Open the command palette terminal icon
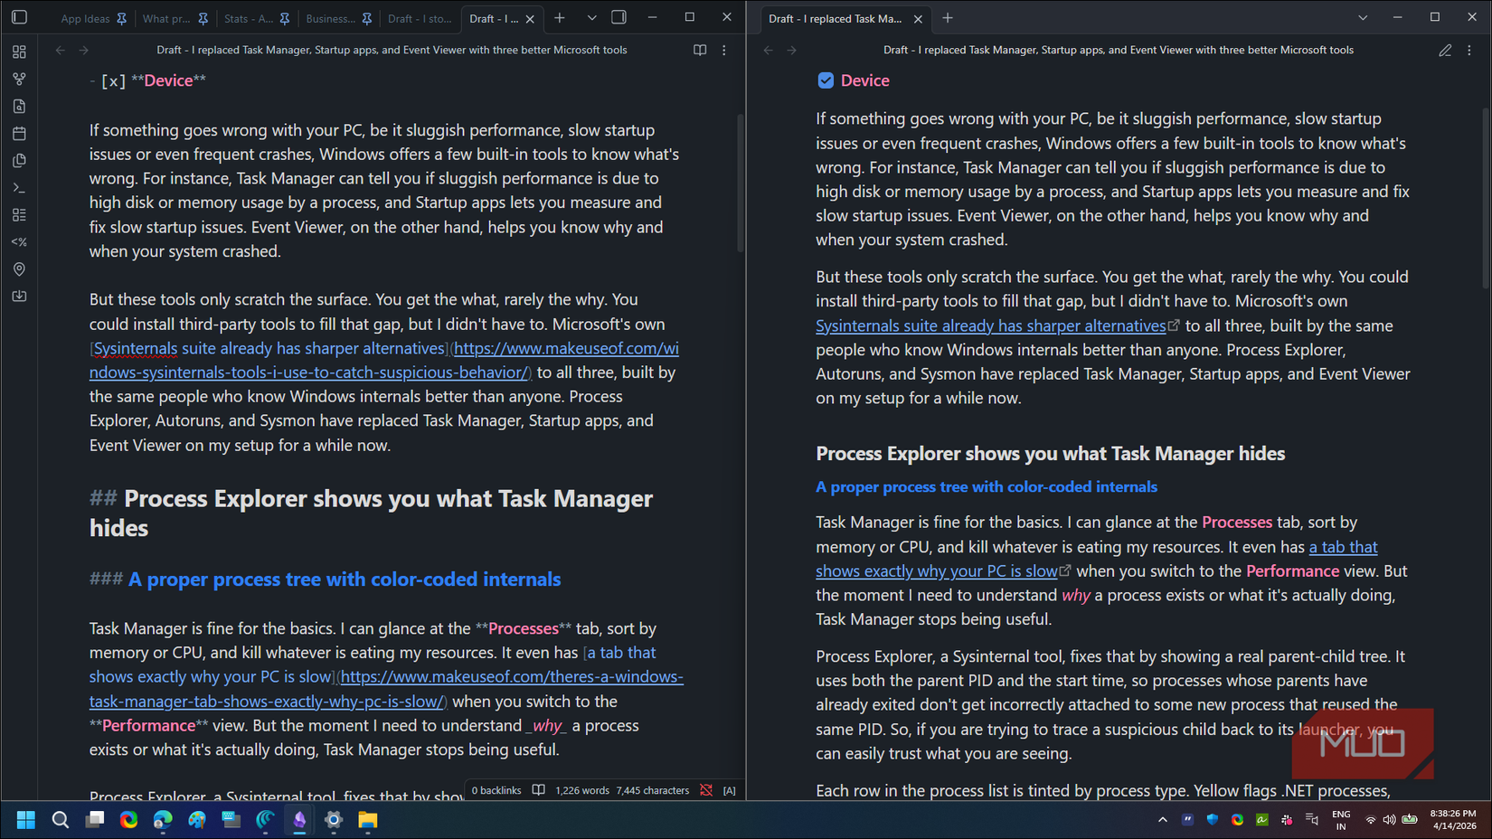Screen dimensions: 1492x839 (x=19, y=188)
